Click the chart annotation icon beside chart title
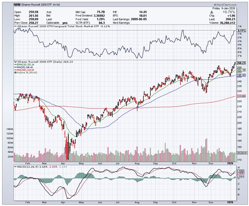This screenshot has height=206, width=249. pyautogui.click(x=15, y=62)
